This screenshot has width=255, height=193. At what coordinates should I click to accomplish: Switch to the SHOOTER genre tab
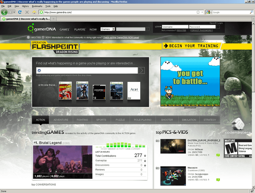(x=167, y=120)
